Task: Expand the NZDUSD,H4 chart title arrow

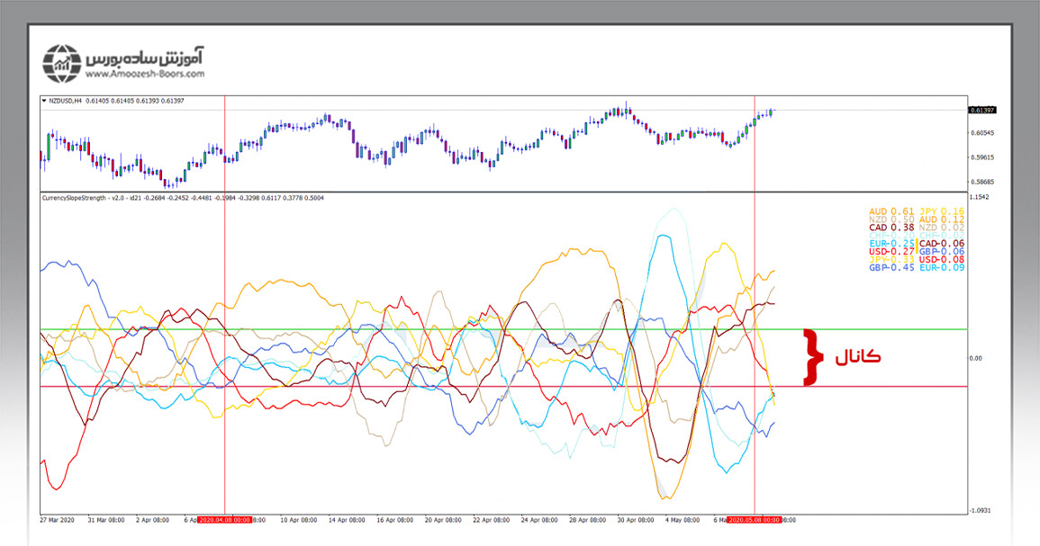Action: pos(45,101)
